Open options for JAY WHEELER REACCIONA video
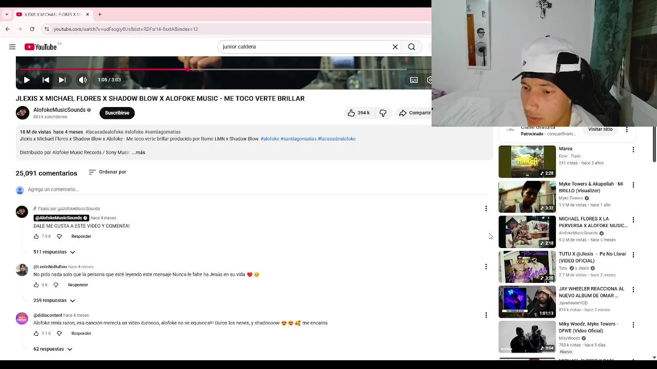 point(633,290)
